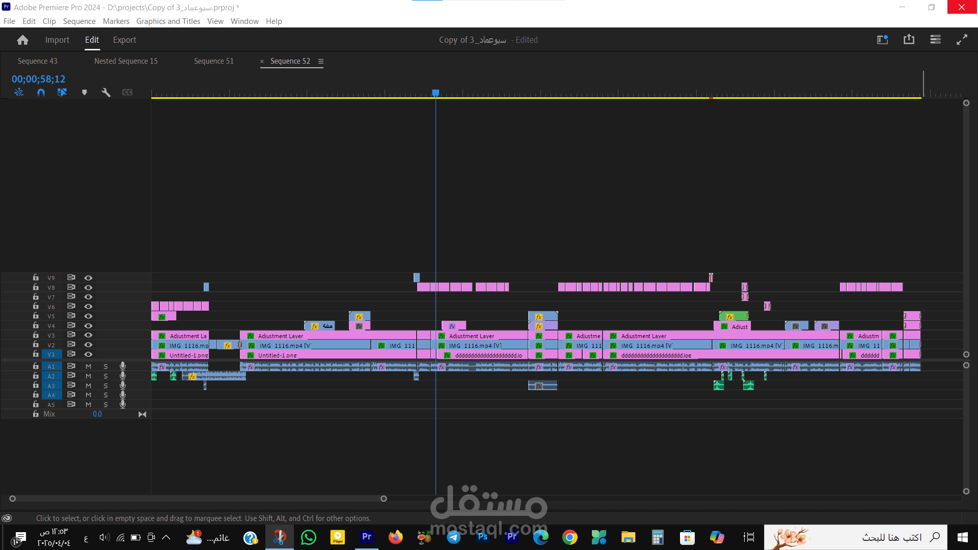Go to the Export page
The image size is (978, 550).
(x=124, y=40)
